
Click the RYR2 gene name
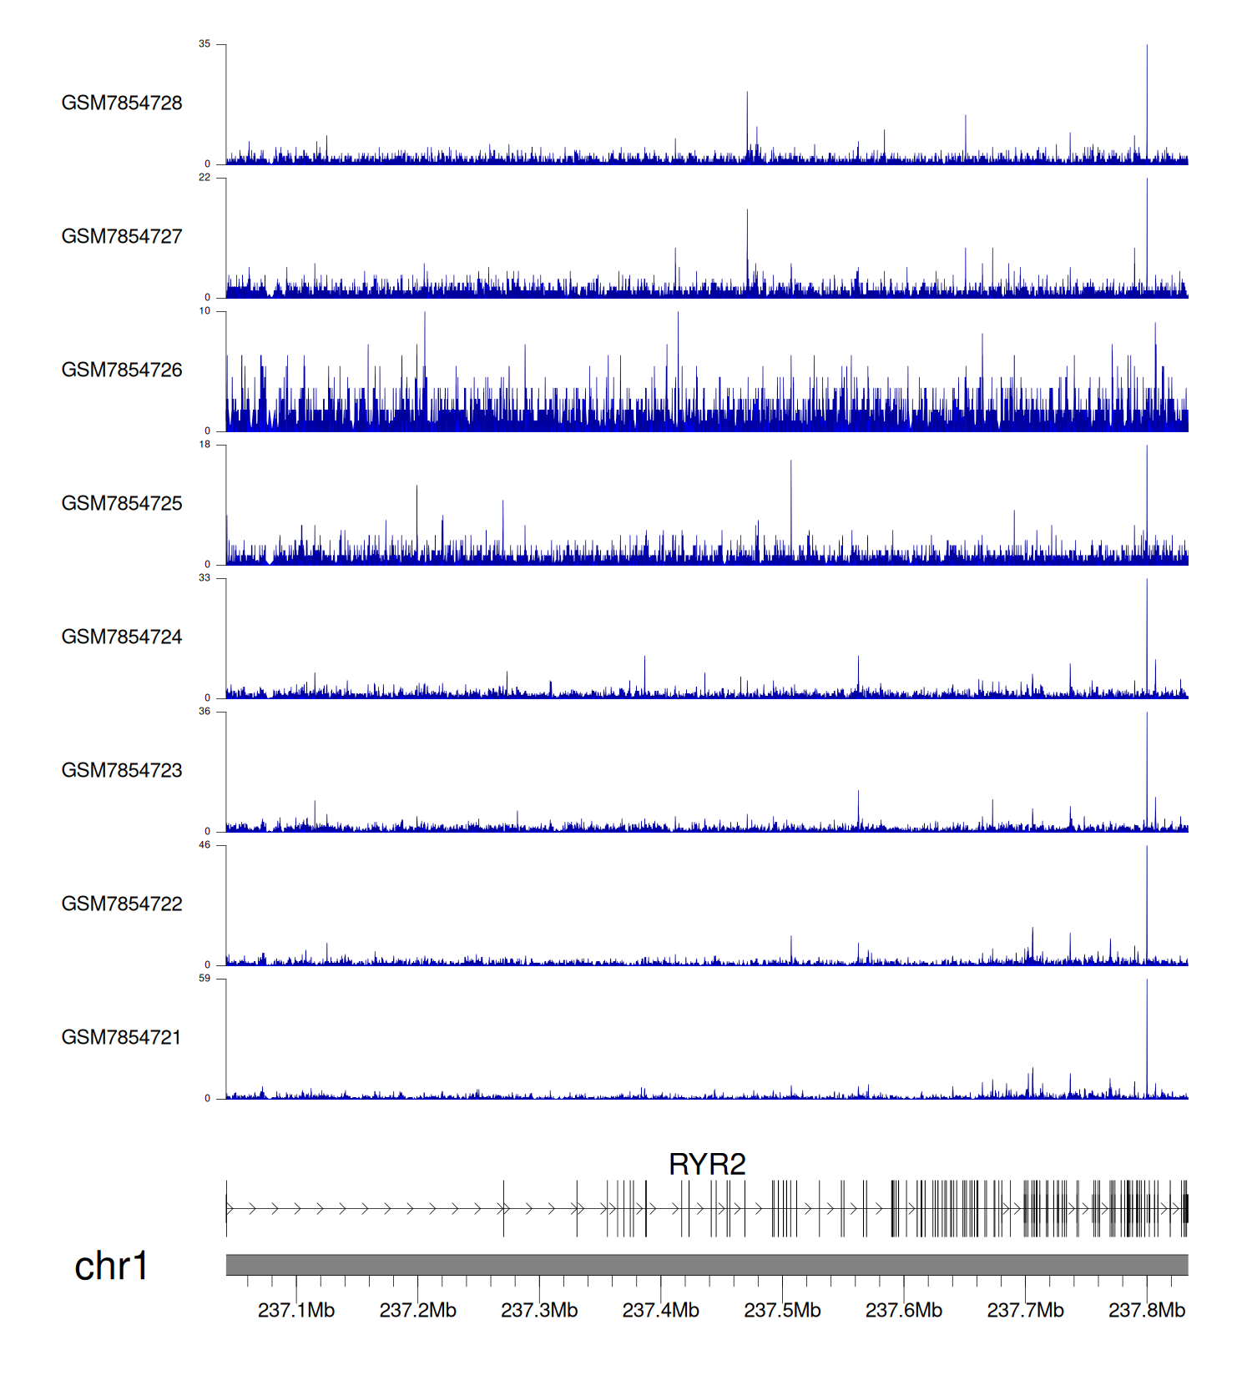tap(707, 1164)
